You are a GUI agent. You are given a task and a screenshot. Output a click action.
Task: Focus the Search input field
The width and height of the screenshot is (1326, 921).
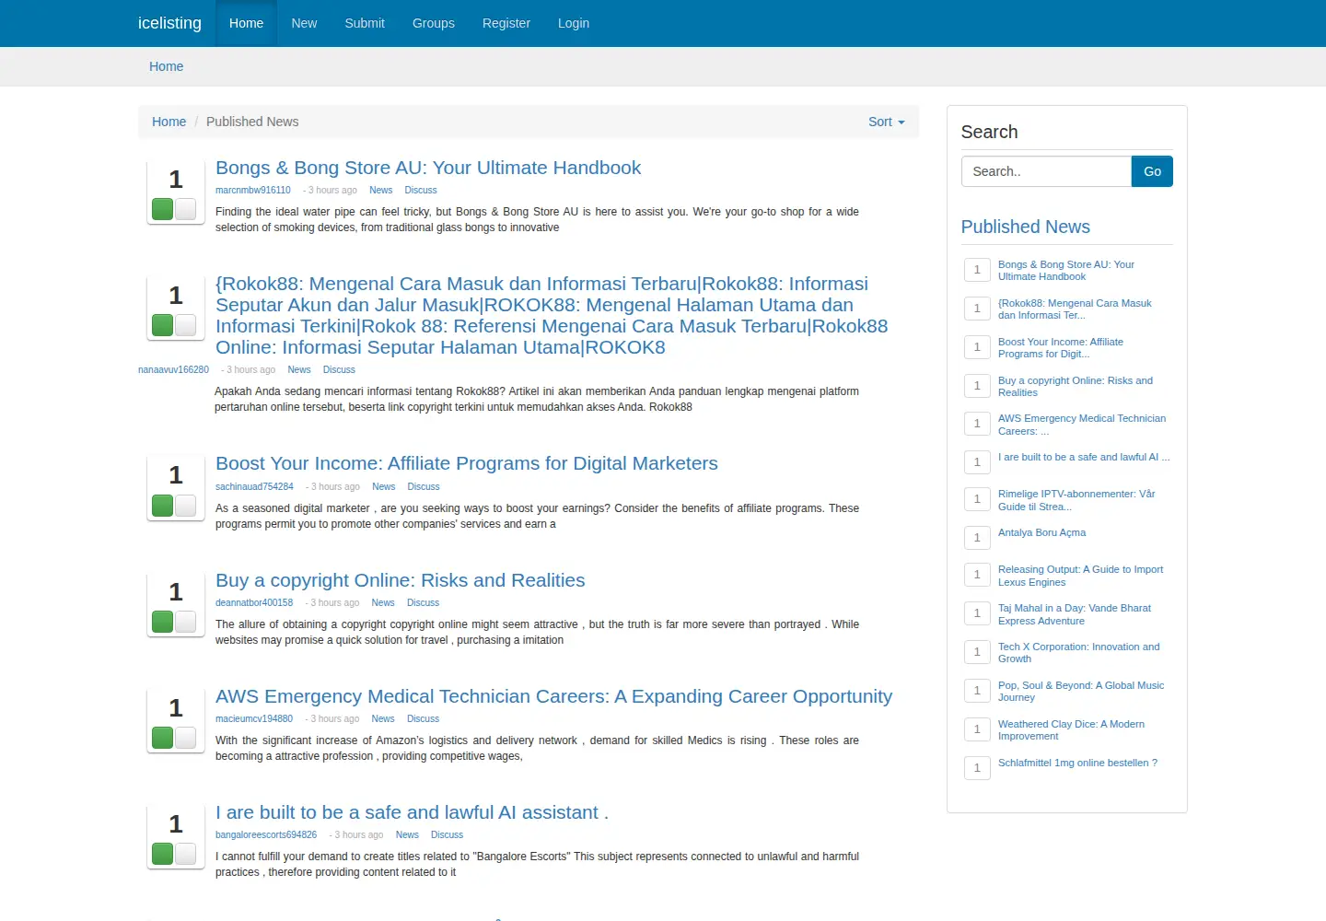(1046, 171)
